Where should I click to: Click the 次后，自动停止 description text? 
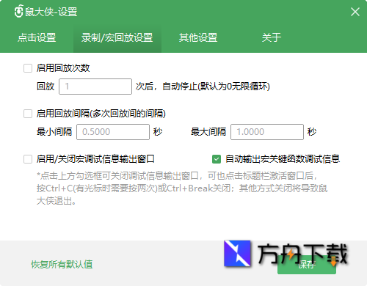203,87
